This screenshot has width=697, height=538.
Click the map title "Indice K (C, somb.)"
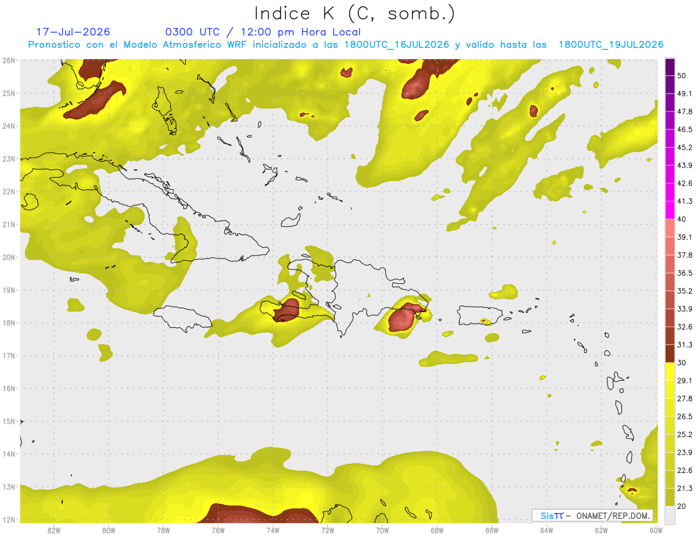coord(355,13)
